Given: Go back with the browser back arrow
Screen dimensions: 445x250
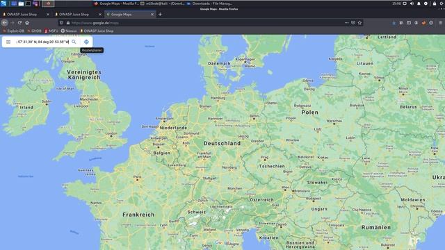Looking at the screenshot, I should point(5,23).
